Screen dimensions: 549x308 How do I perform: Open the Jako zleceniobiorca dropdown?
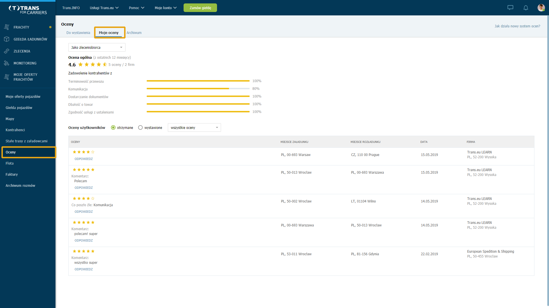point(97,47)
